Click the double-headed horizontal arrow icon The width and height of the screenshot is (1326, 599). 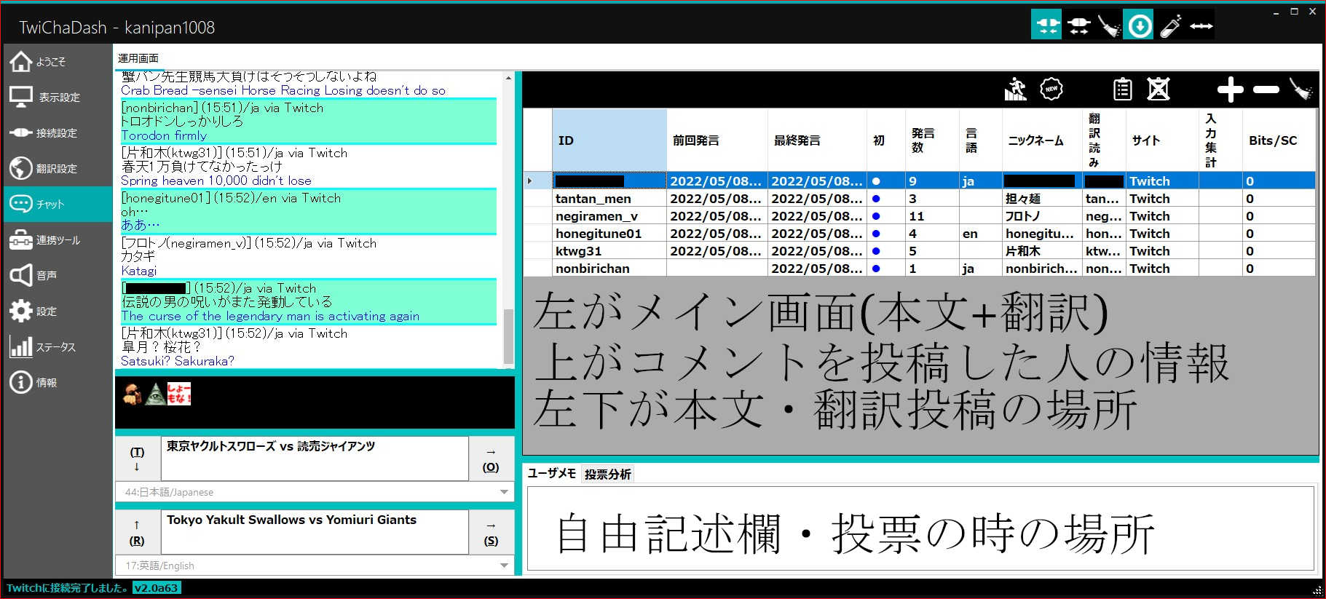click(x=1201, y=26)
